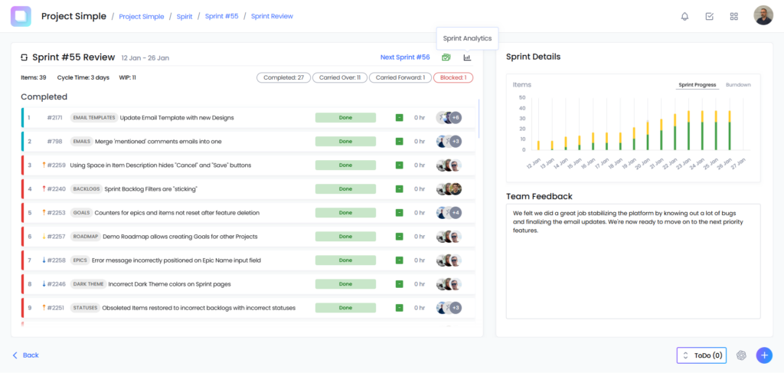Go to Next Sprint #56
Viewport: 784px width, 373px height.
[405, 57]
